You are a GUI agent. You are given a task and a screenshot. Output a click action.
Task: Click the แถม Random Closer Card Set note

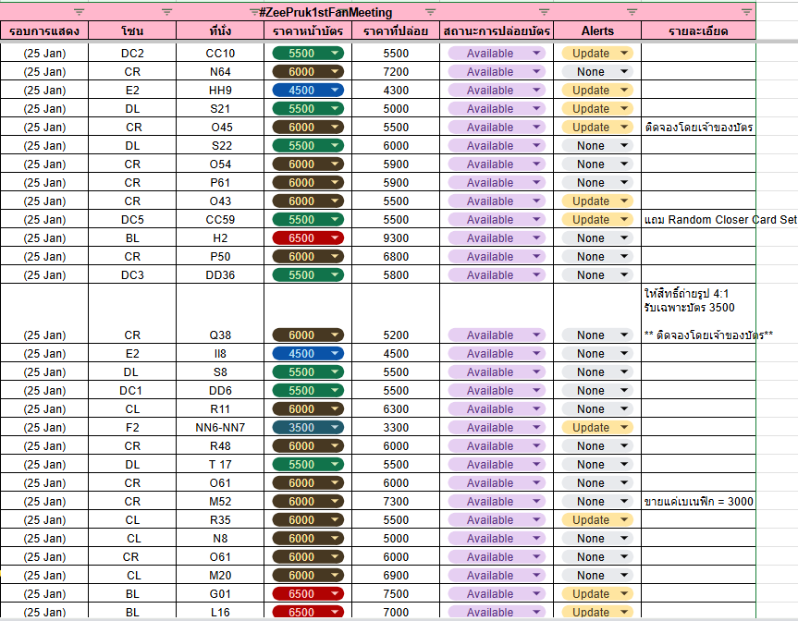[720, 219]
